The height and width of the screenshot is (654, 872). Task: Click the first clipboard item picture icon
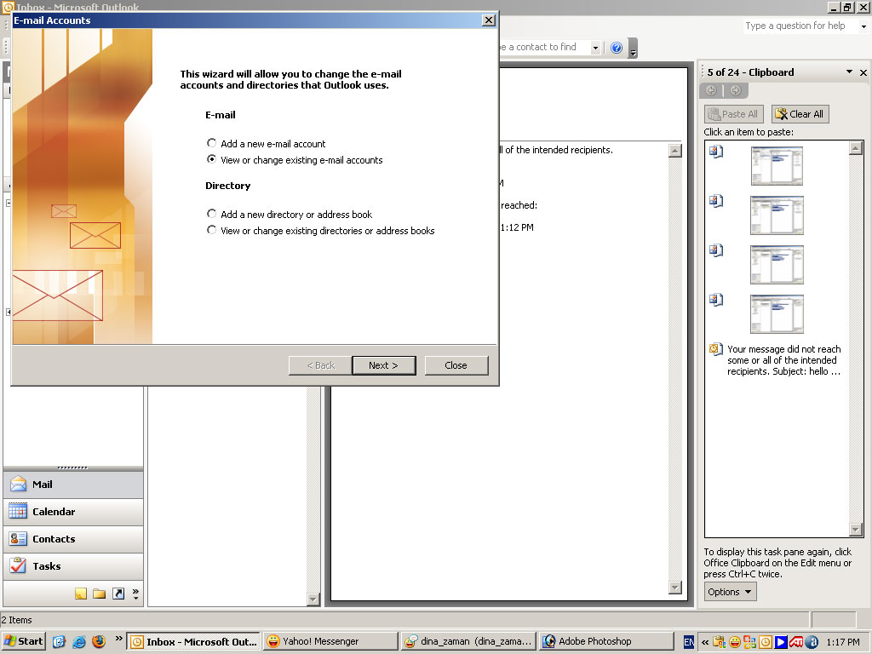click(715, 152)
